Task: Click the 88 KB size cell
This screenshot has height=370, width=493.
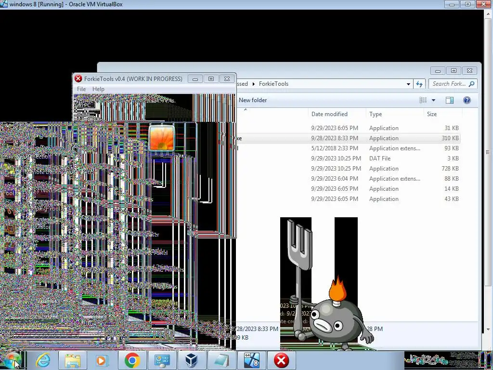Action: click(451, 178)
